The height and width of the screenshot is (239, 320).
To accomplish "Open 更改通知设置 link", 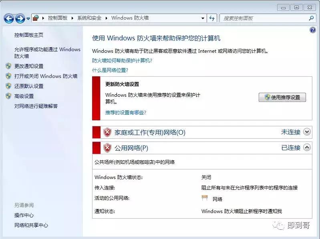I will [x=29, y=66].
